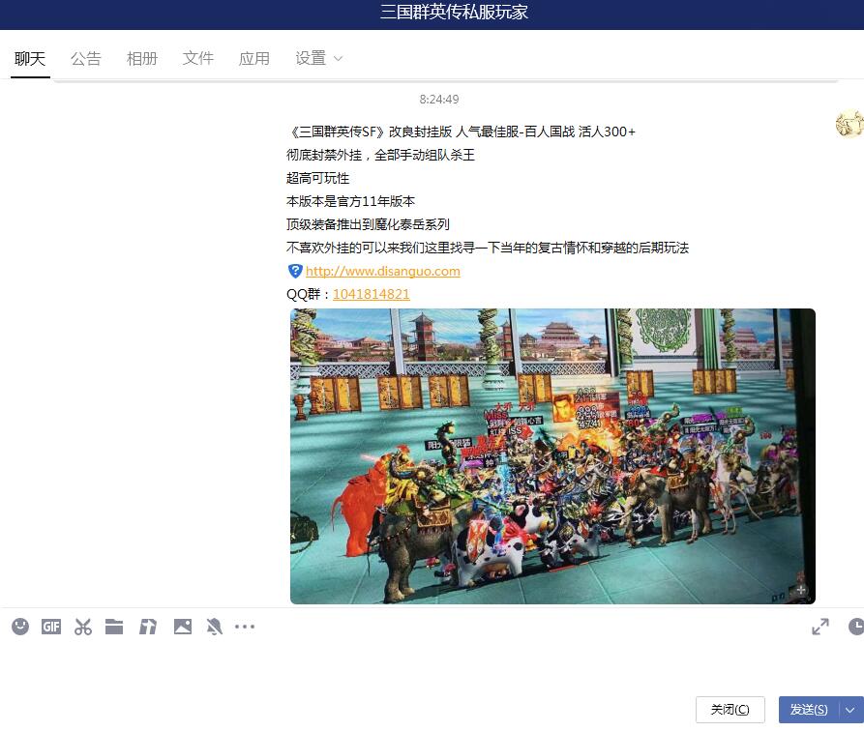
Task: Open the 相册 tab
Action: pos(142,58)
